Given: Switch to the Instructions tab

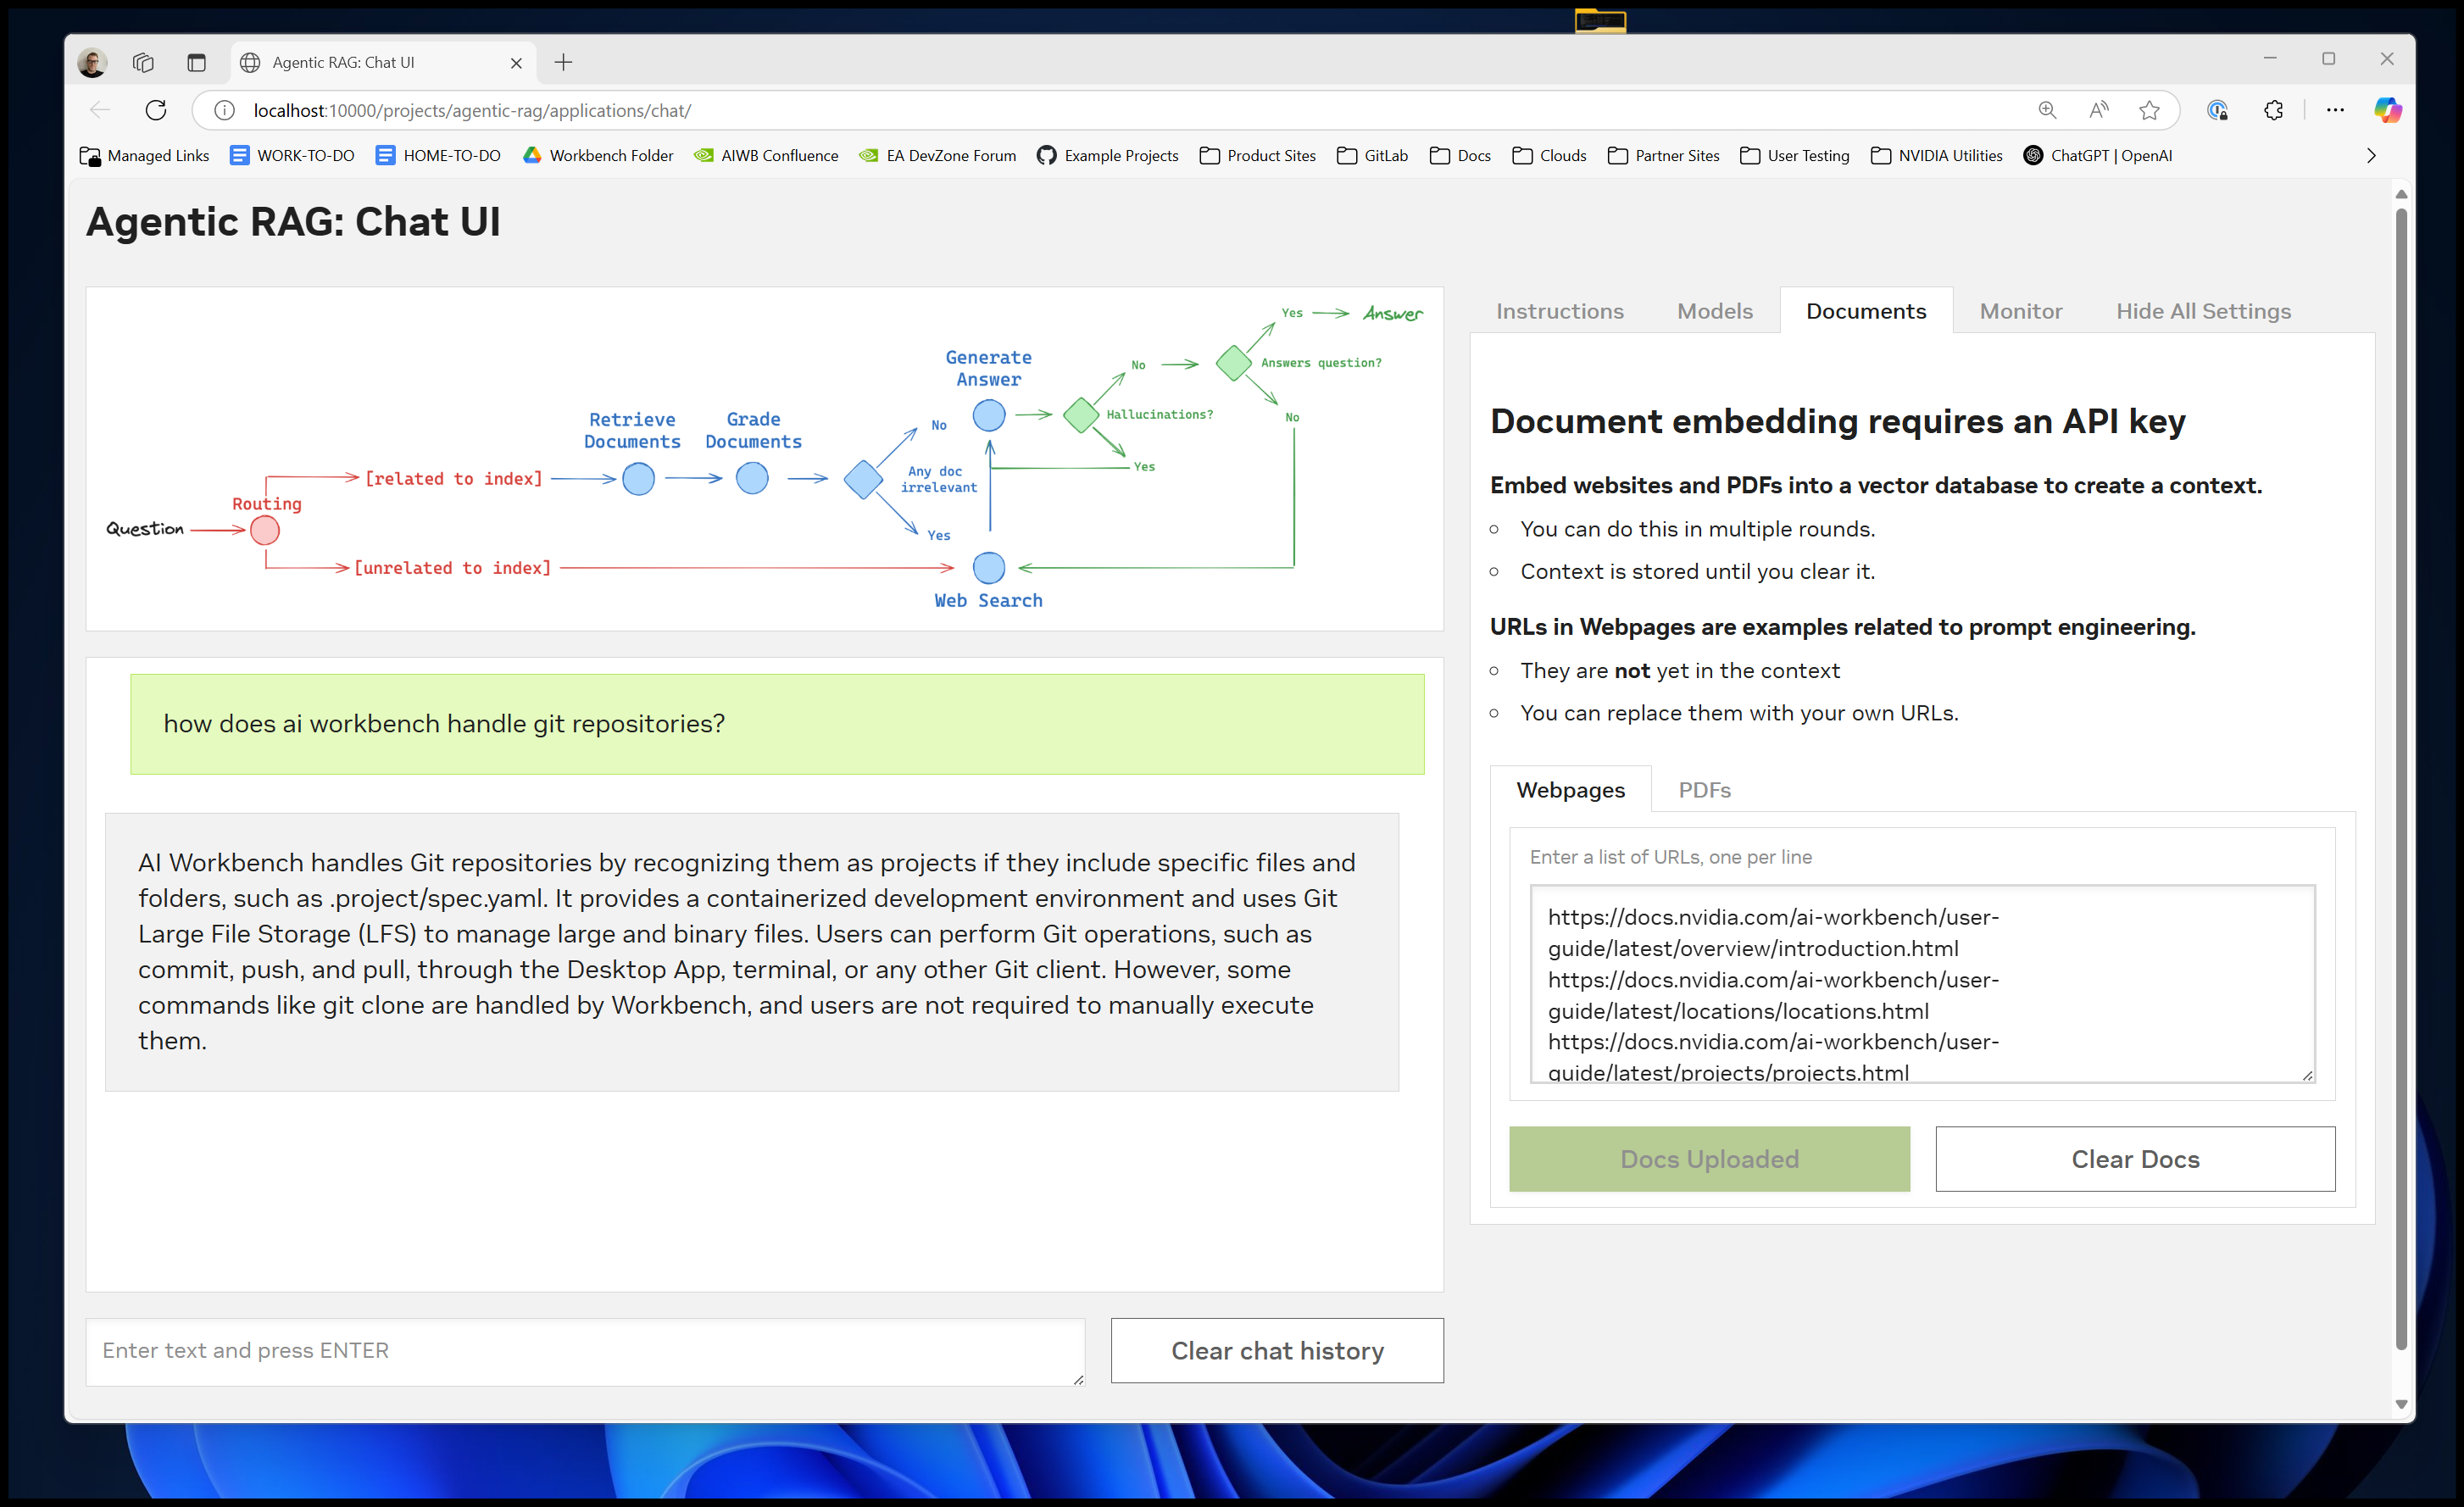Looking at the screenshot, I should 1559,311.
